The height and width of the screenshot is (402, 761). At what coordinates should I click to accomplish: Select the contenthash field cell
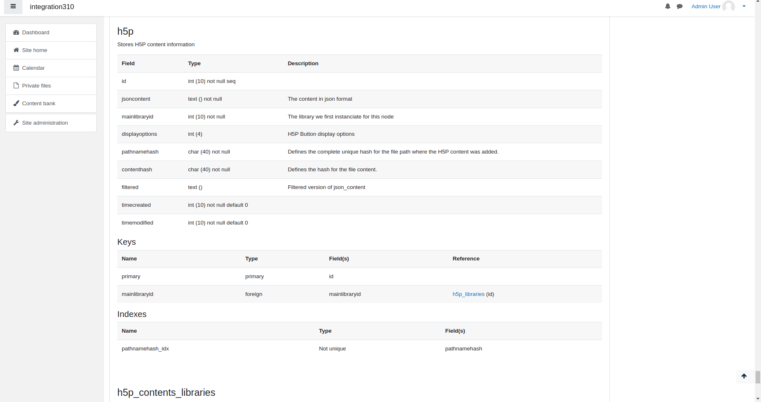pos(137,170)
